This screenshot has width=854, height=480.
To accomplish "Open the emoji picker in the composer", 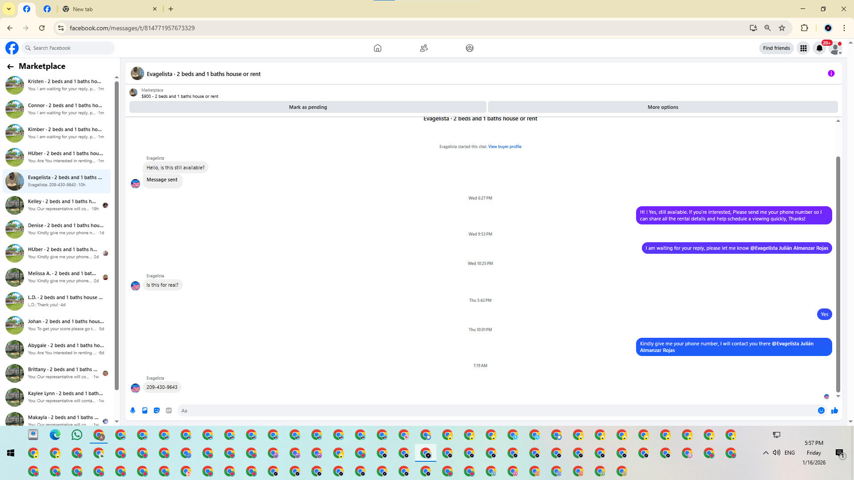I will point(821,411).
